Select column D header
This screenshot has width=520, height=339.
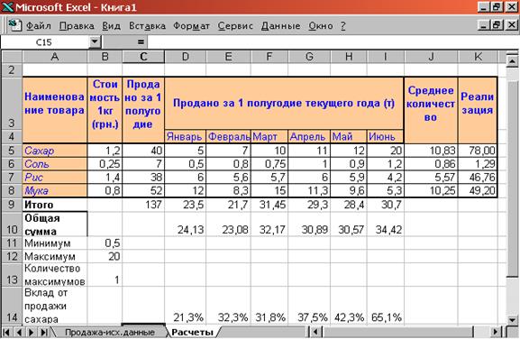click(x=185, y=57)
